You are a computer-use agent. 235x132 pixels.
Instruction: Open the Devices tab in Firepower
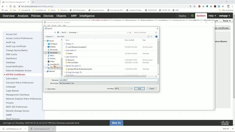(x=48, y=16)
